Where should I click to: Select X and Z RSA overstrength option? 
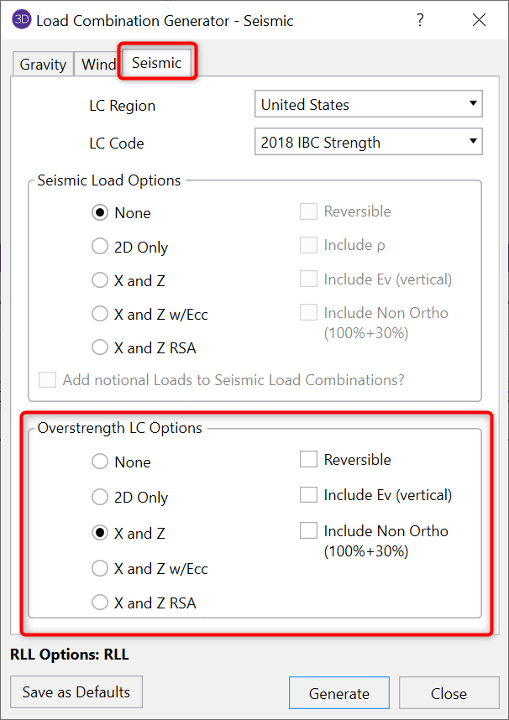(100, 603)
